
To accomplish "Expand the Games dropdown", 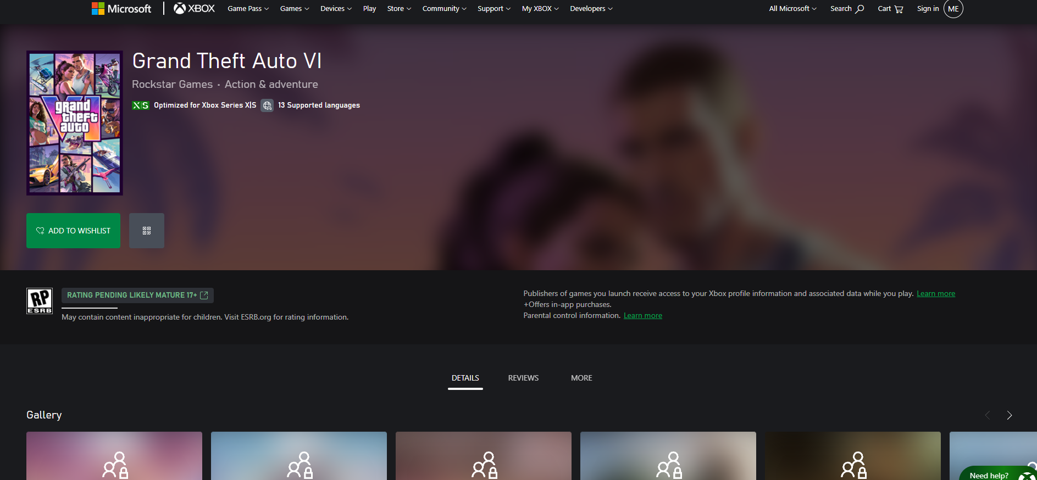I will pyautogui.click(x=295, y=9).
